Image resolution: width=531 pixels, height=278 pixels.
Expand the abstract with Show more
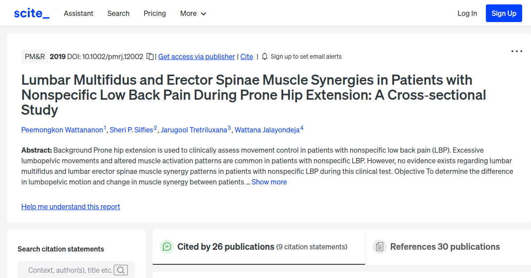pos(269,182)
